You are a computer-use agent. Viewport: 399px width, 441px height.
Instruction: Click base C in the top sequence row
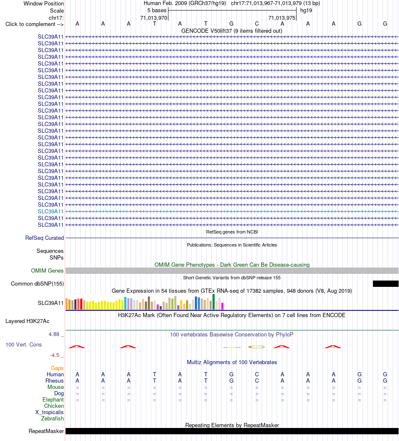pyautogui.click(x=257, y=24)
